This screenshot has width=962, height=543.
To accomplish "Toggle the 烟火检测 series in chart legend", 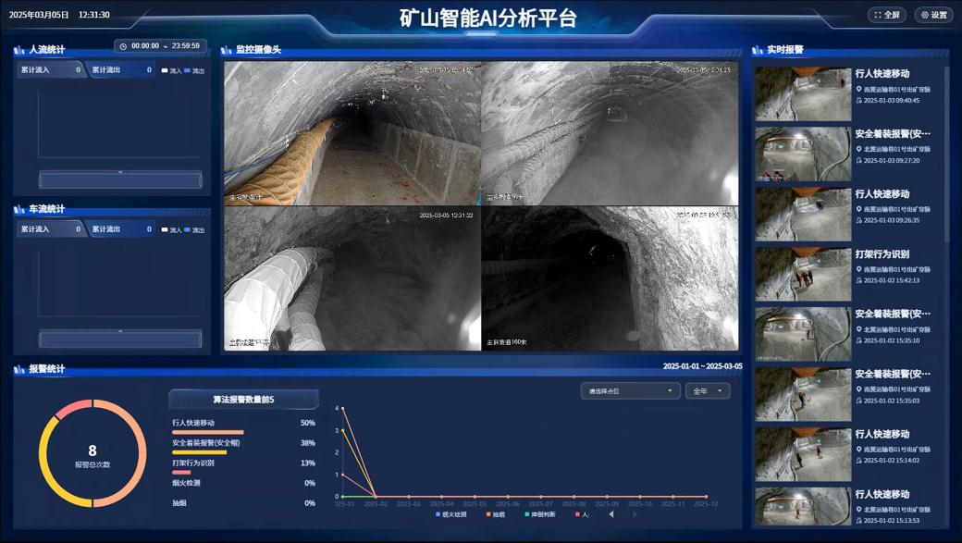I will 451,514.
